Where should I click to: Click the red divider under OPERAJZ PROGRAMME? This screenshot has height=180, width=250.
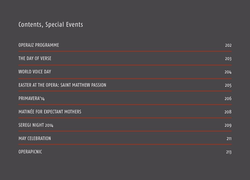pyautogui.click(x=125, y=51)
